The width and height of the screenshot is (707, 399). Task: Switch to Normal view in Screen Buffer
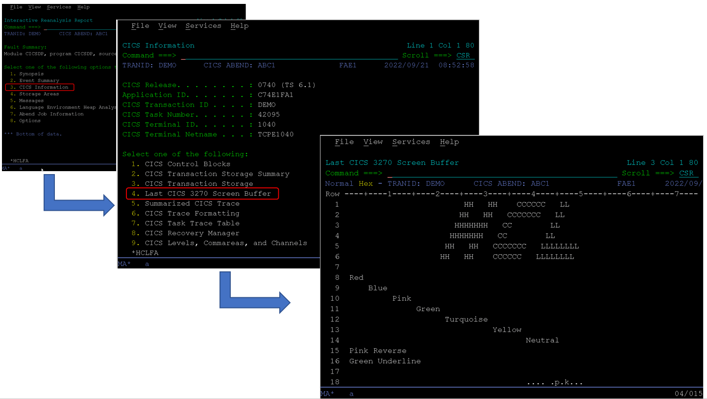tap(339, 184)
